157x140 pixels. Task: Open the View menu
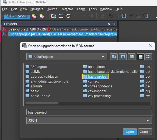pos(23,9)
